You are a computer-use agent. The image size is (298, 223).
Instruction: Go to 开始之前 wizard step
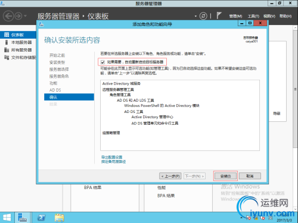pos(57,55)
